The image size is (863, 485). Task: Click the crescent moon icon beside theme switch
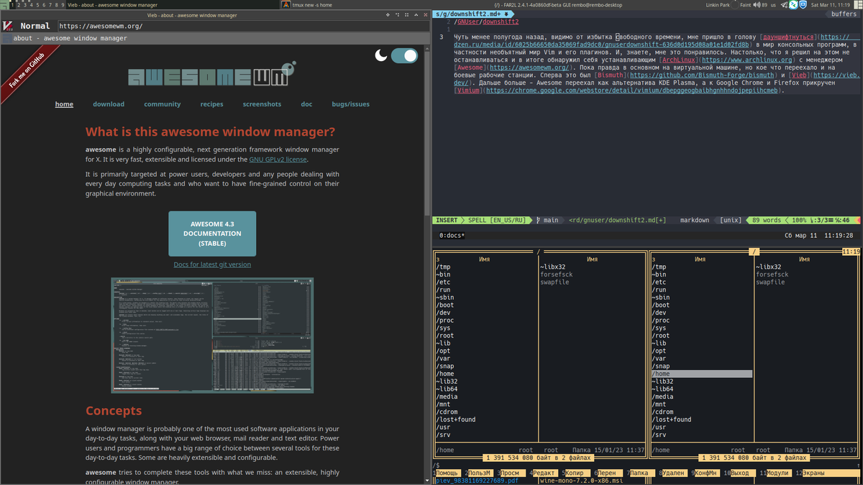point(381,55)
